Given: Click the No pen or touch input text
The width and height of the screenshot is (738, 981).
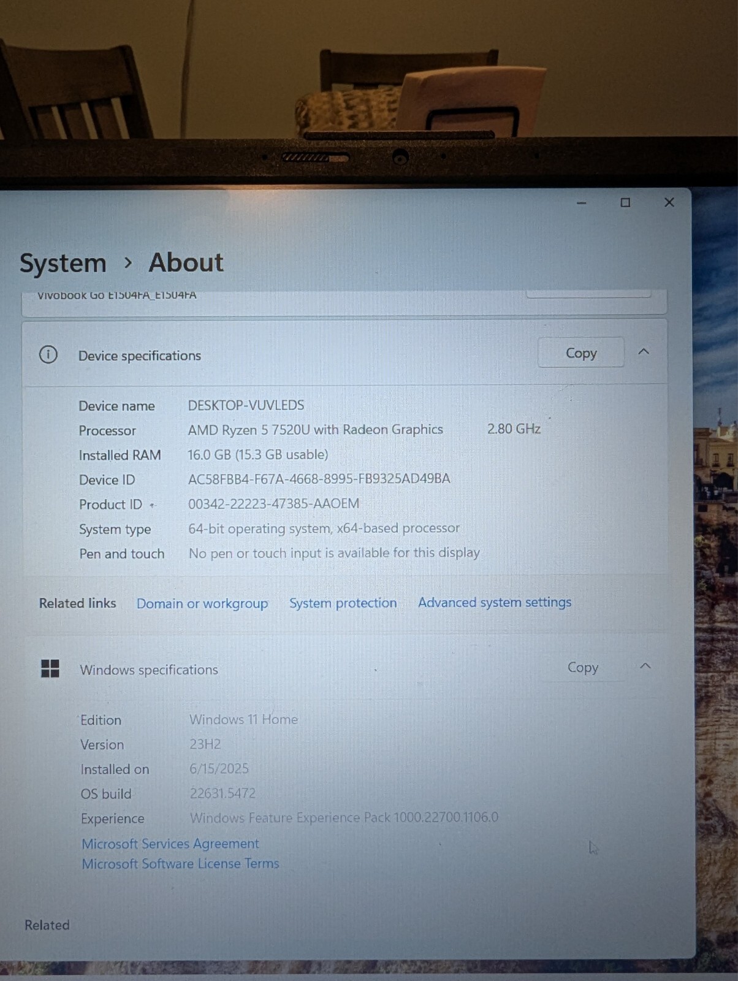Looking at the screenshot, I should point(334,552).
